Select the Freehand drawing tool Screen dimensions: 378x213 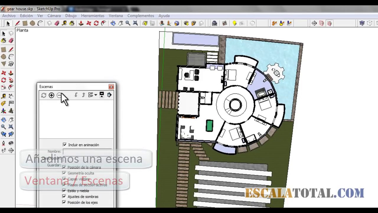11,64
